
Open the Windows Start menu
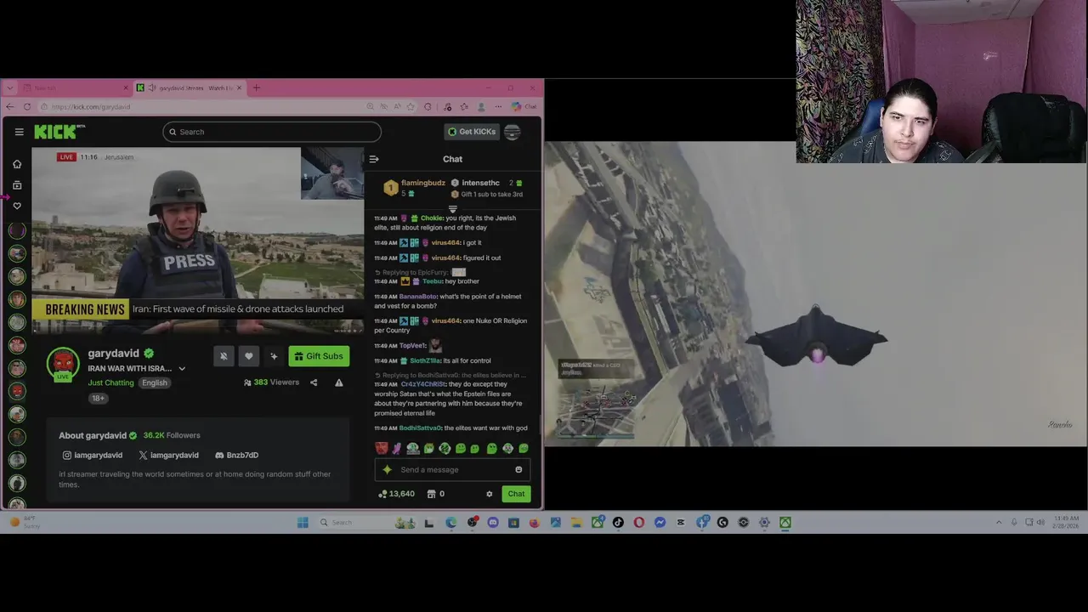303,523
